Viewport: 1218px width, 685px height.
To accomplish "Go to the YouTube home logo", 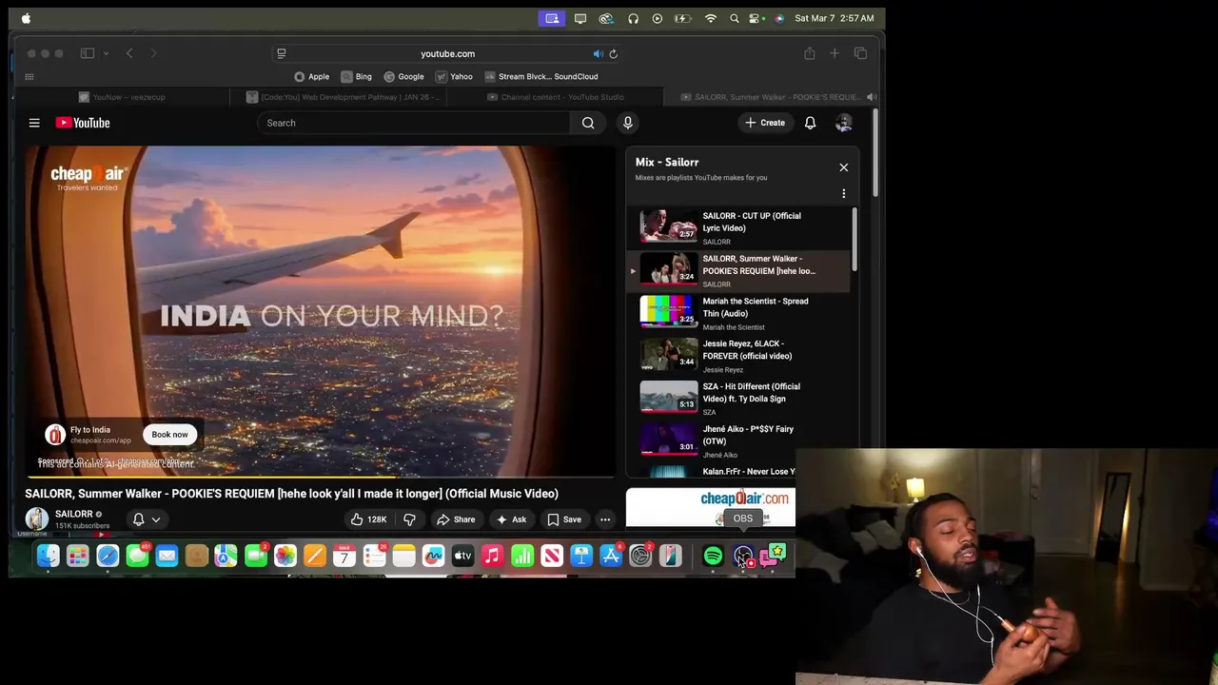I will (83, 123).
